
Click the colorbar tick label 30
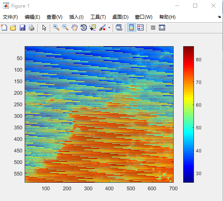[x=199, y=174]
